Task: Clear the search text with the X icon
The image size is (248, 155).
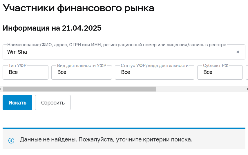Action: 238,52
